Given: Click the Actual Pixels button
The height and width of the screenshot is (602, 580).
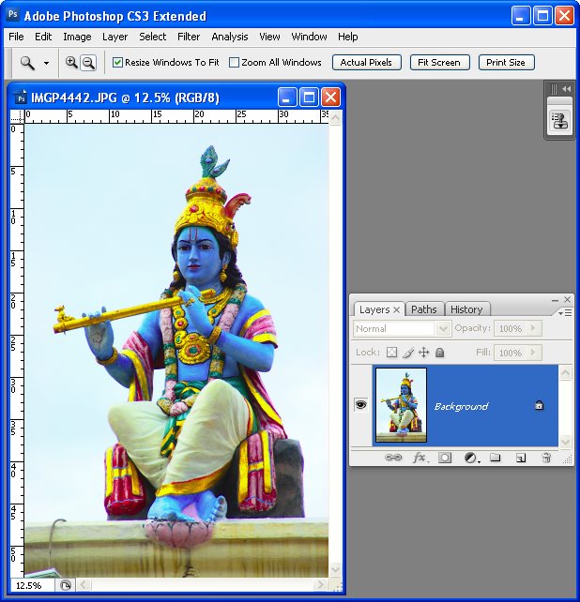Looking at the screenshot, I should [366, 62].
